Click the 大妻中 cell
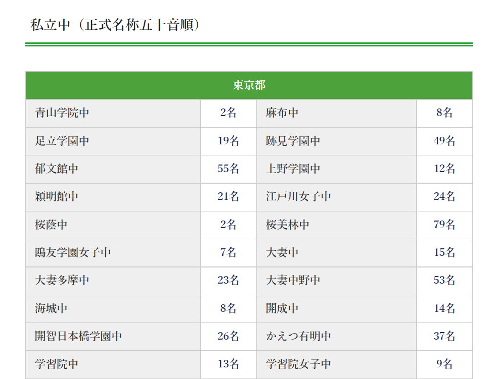Image resolution: width=491 pixels, height=379 pixels. (x=337, y=253)
